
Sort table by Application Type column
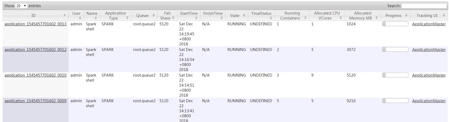point(116,16)
